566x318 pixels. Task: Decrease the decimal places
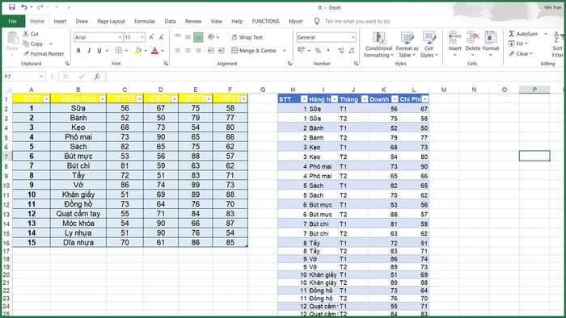352,50
